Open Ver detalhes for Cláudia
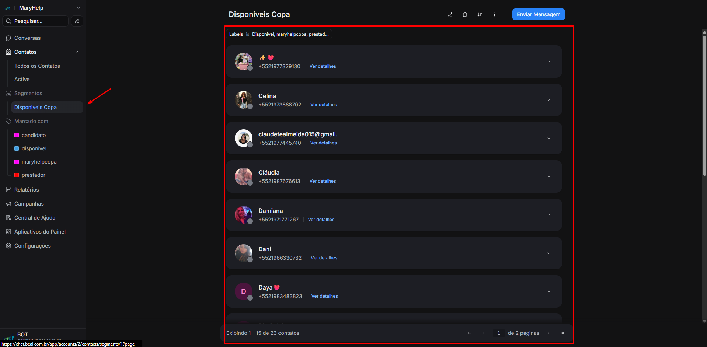Viewport: 707px width, 347px height. [323, 181]
